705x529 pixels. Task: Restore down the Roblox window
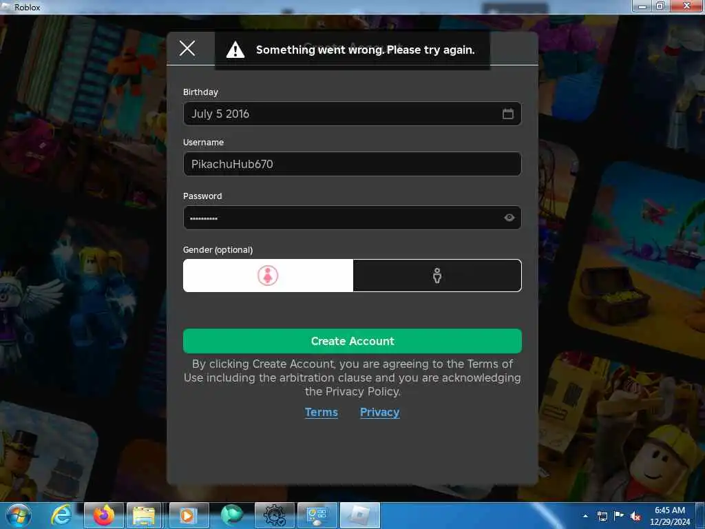click(x=660, y=6)
